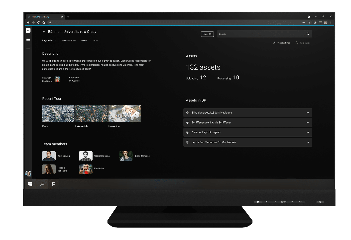Image resolution: width=351 pixels, height=240 pixels.
Task: Open a new browser tab with plus
Action: [x=68, y=17]
